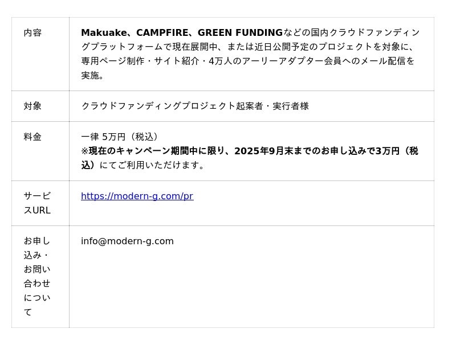Image resolution: width=456 pixels, height=345 pixels.
Task: Click the info@modern-g.com email address
Action: [x=127, y=241]
